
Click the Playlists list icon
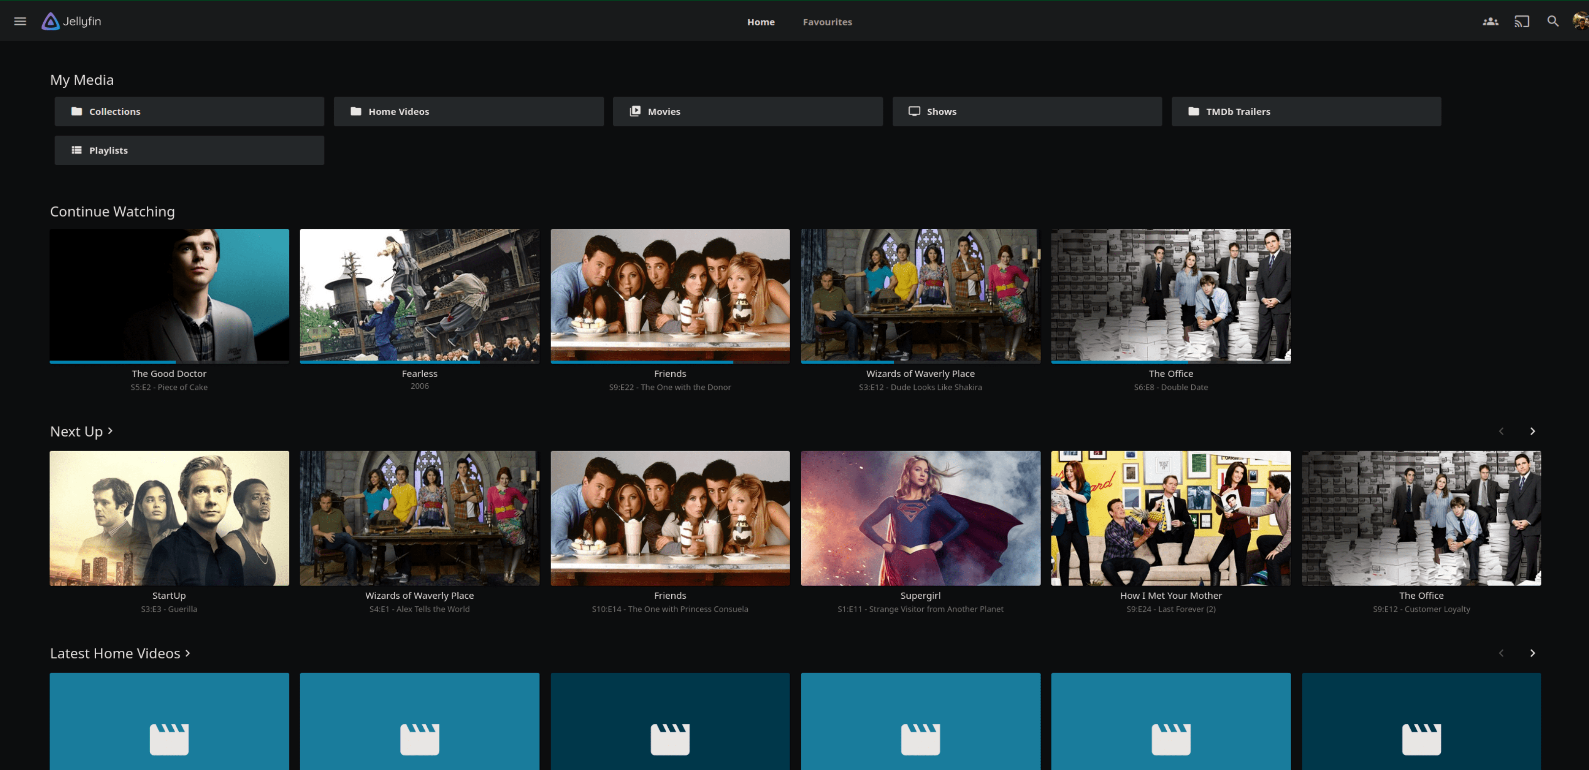(76, 150)
